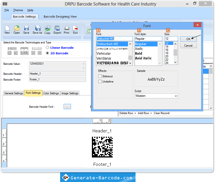Select Vehicular in the font list

click(112, 54)
